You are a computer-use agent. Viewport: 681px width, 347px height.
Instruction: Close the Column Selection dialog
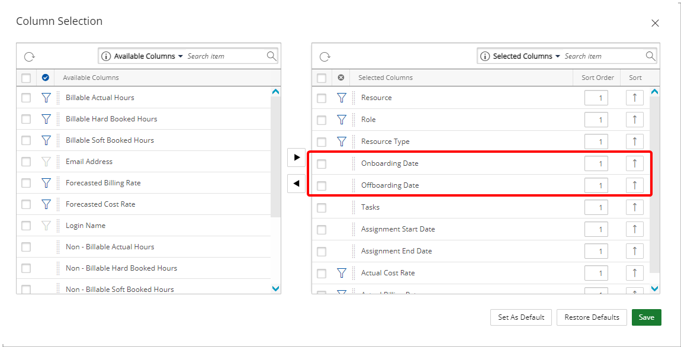pos(655,23)
